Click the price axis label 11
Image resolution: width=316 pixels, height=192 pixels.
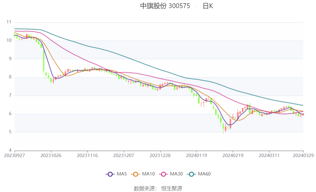click(x=9, y=22)
